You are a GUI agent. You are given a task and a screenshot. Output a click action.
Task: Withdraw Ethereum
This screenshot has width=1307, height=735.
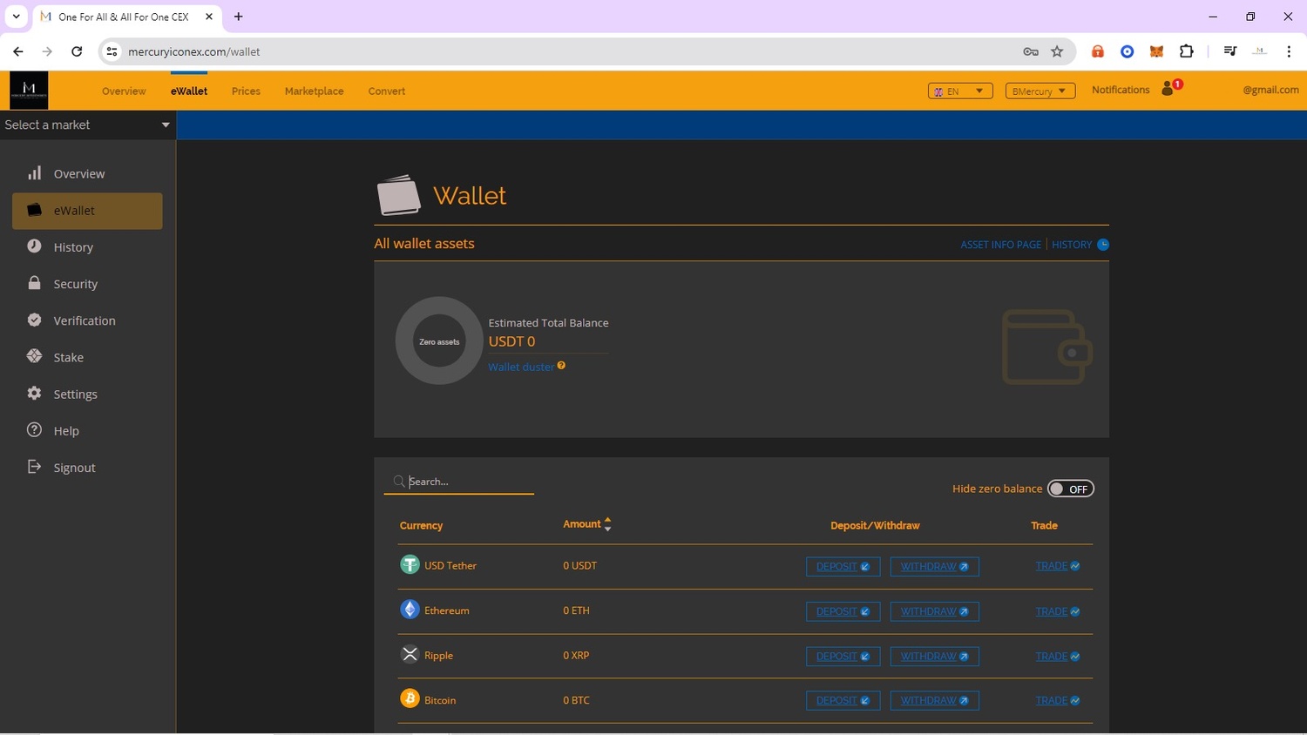(934, 611)
